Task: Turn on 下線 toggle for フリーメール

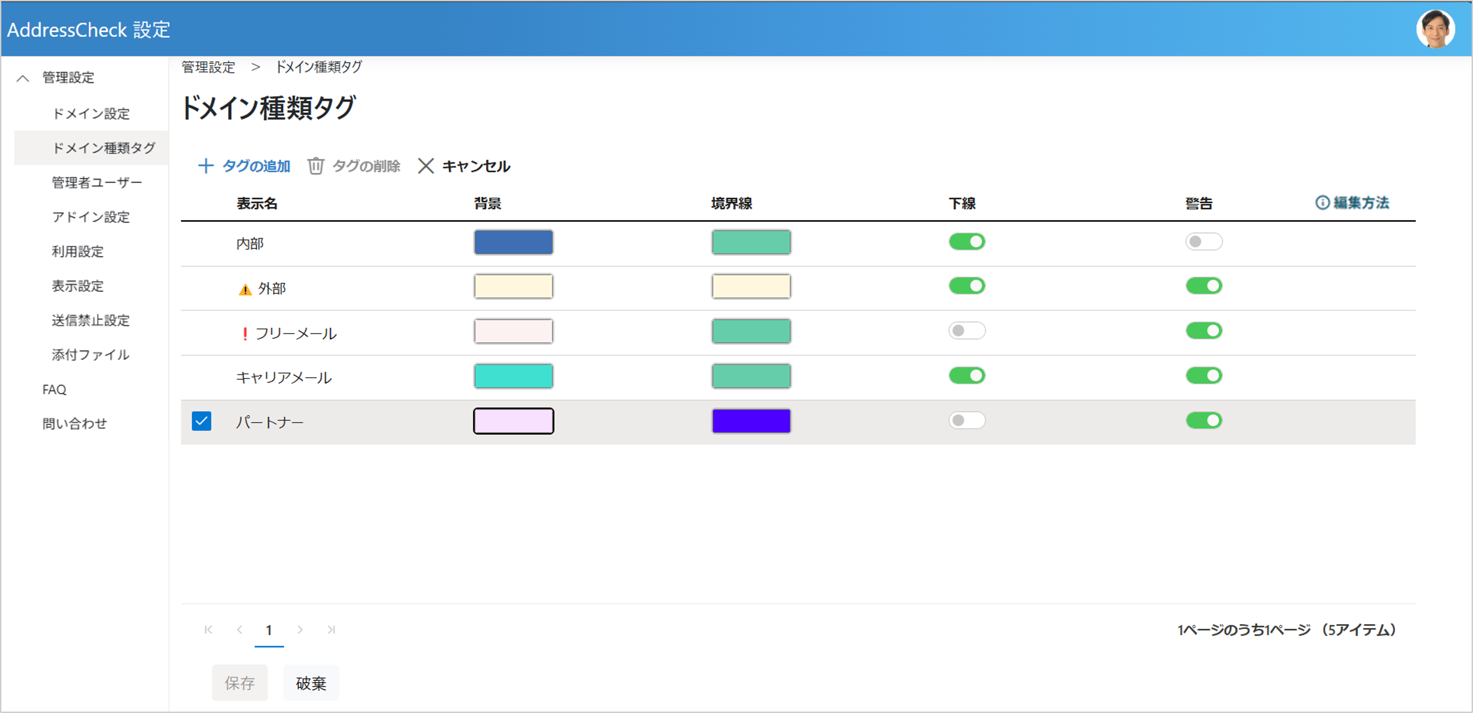Action: click(966, 331)
